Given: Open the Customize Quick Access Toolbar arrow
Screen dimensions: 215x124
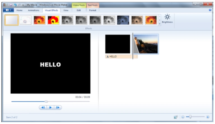Looking at the screenshot, I should tap(23, 5).
